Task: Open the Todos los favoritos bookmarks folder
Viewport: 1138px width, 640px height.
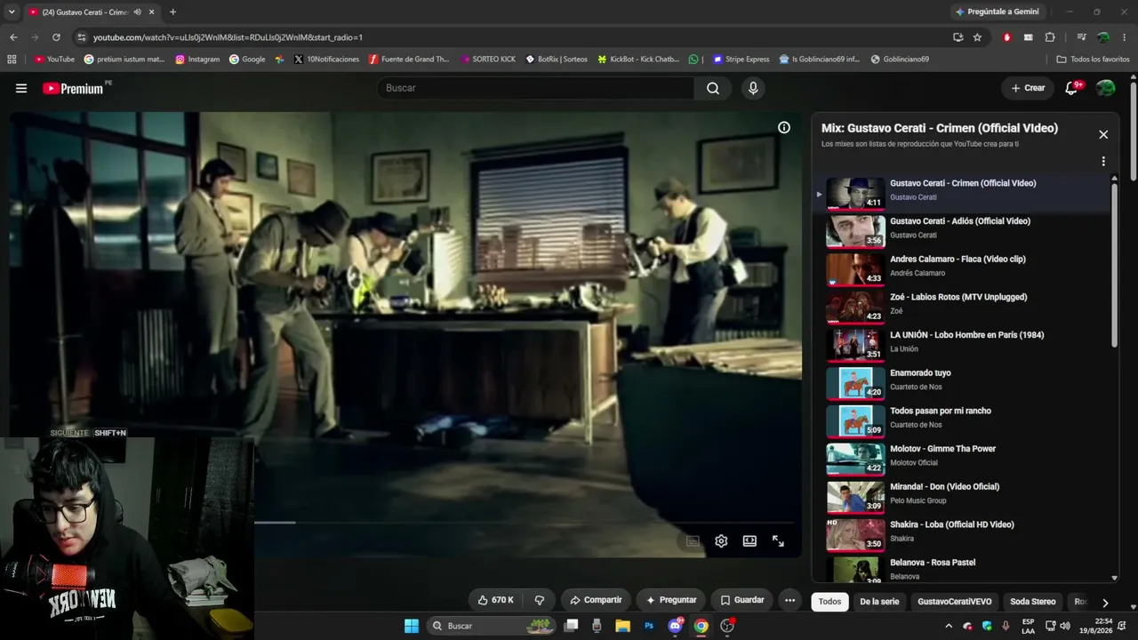Action: 1093,60
